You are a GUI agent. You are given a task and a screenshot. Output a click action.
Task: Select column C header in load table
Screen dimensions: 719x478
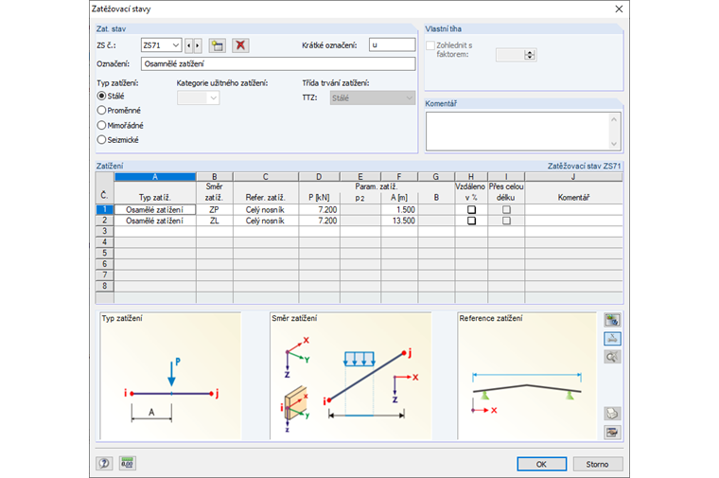pos(266,177)
